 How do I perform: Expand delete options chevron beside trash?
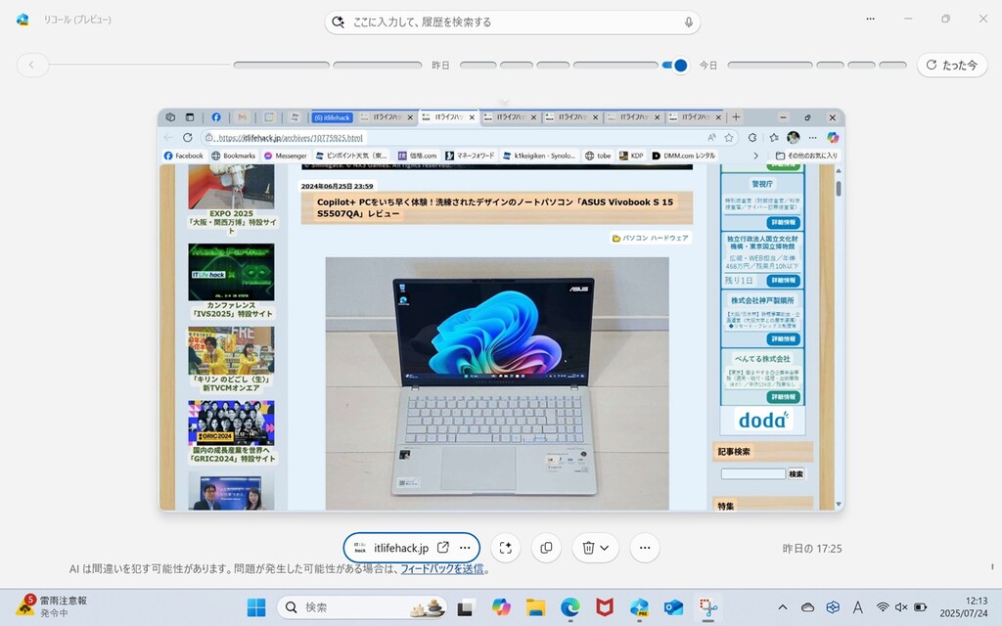pyautogui.click(x=605, y=548)
